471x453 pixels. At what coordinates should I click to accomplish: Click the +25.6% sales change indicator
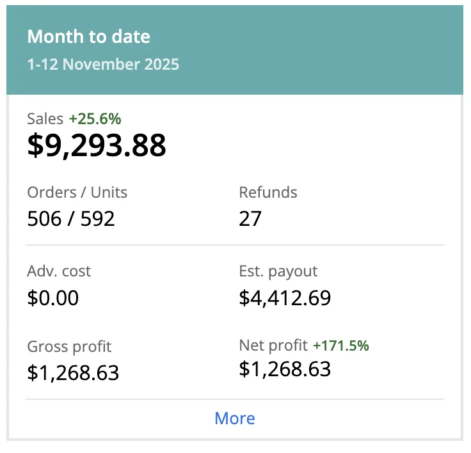pos(95,118)
